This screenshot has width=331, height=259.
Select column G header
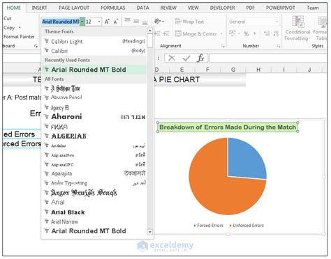(233, 70)
